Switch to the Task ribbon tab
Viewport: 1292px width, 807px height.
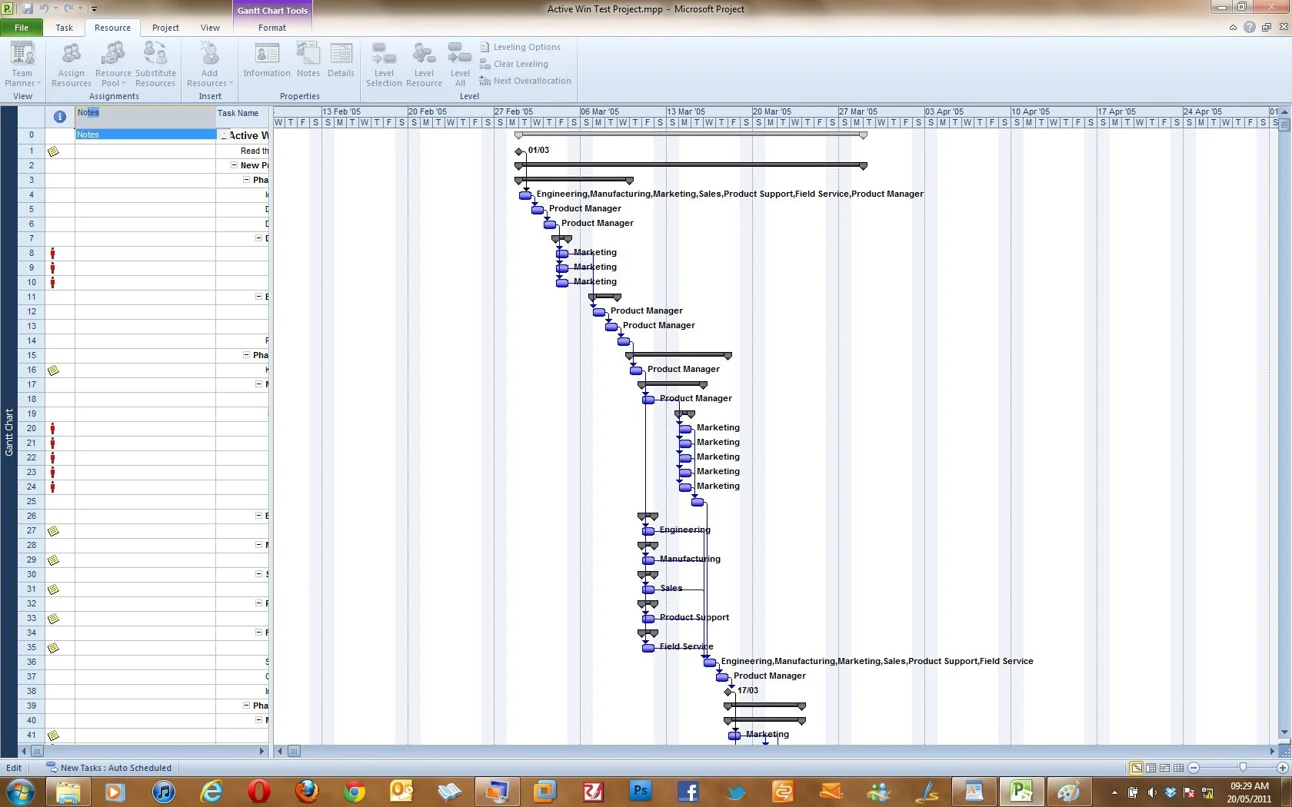tap(64, 28)
